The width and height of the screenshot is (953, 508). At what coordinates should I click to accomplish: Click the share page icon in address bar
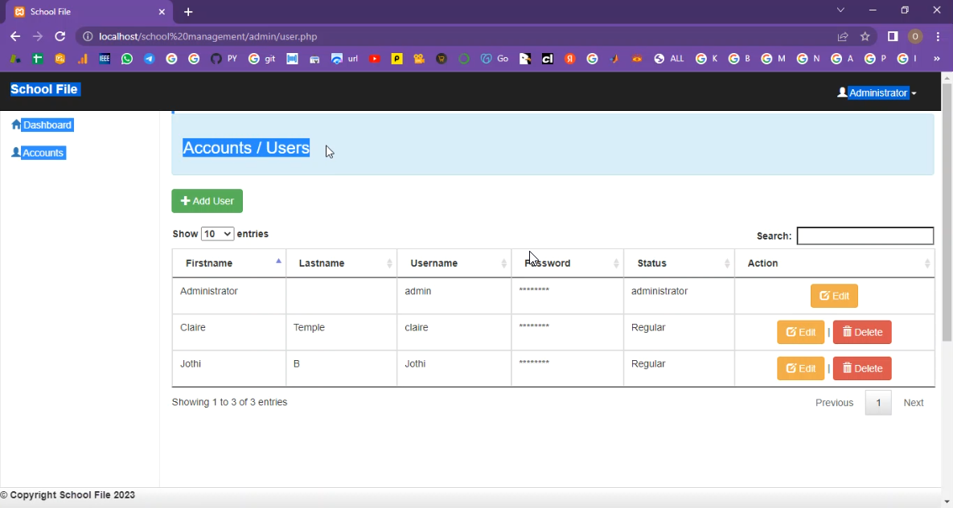pos(843,37)
